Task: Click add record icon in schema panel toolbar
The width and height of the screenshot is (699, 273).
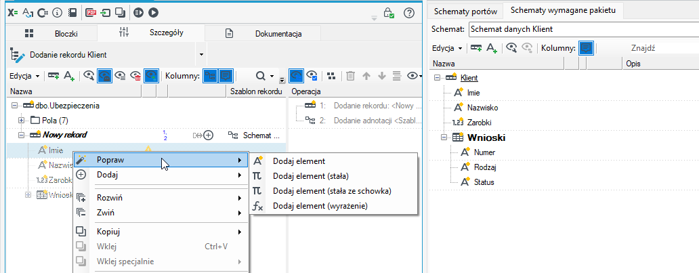Action: 476,47
